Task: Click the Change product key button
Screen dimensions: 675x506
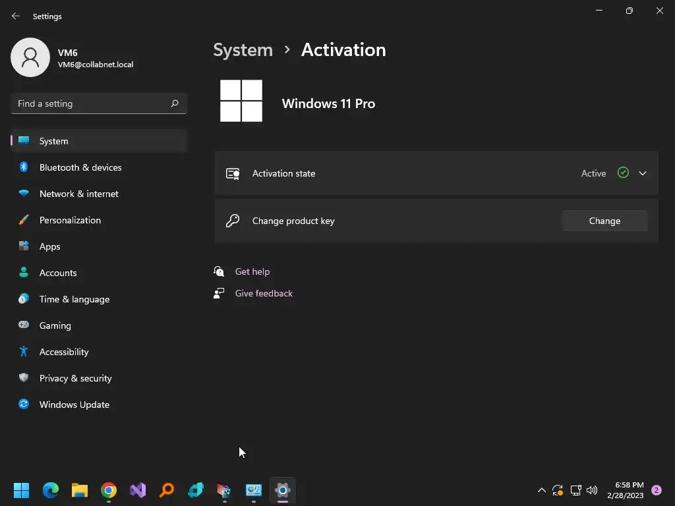Action: point(604,221)
